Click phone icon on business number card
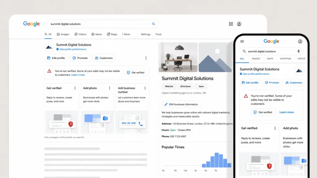Viewport: 317px width, 178px height. 141,124
